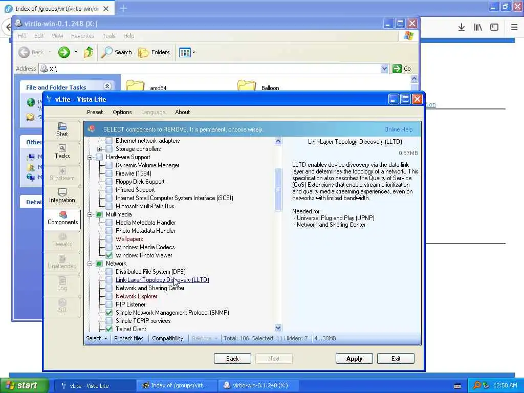Open the Options menu in vLite
524x393 pixels.
[x=122, y=112]
